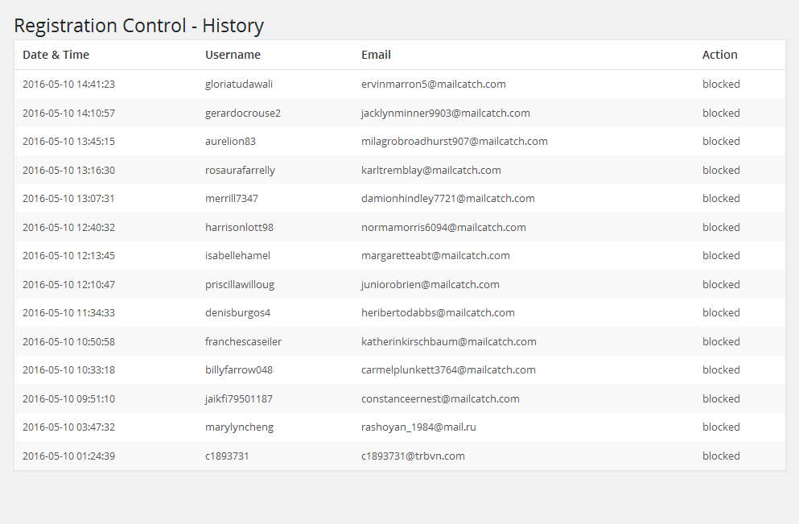The height and width of the screenshot is (524, 799).
Task: Select the denisburgos4 username
Action: coord(237,312)
